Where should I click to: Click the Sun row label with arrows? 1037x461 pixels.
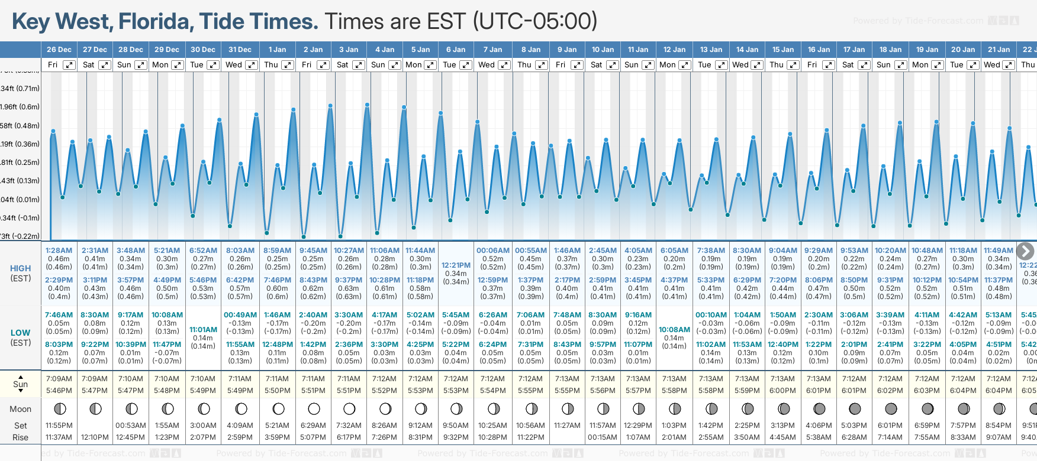[x=20, y=384]
